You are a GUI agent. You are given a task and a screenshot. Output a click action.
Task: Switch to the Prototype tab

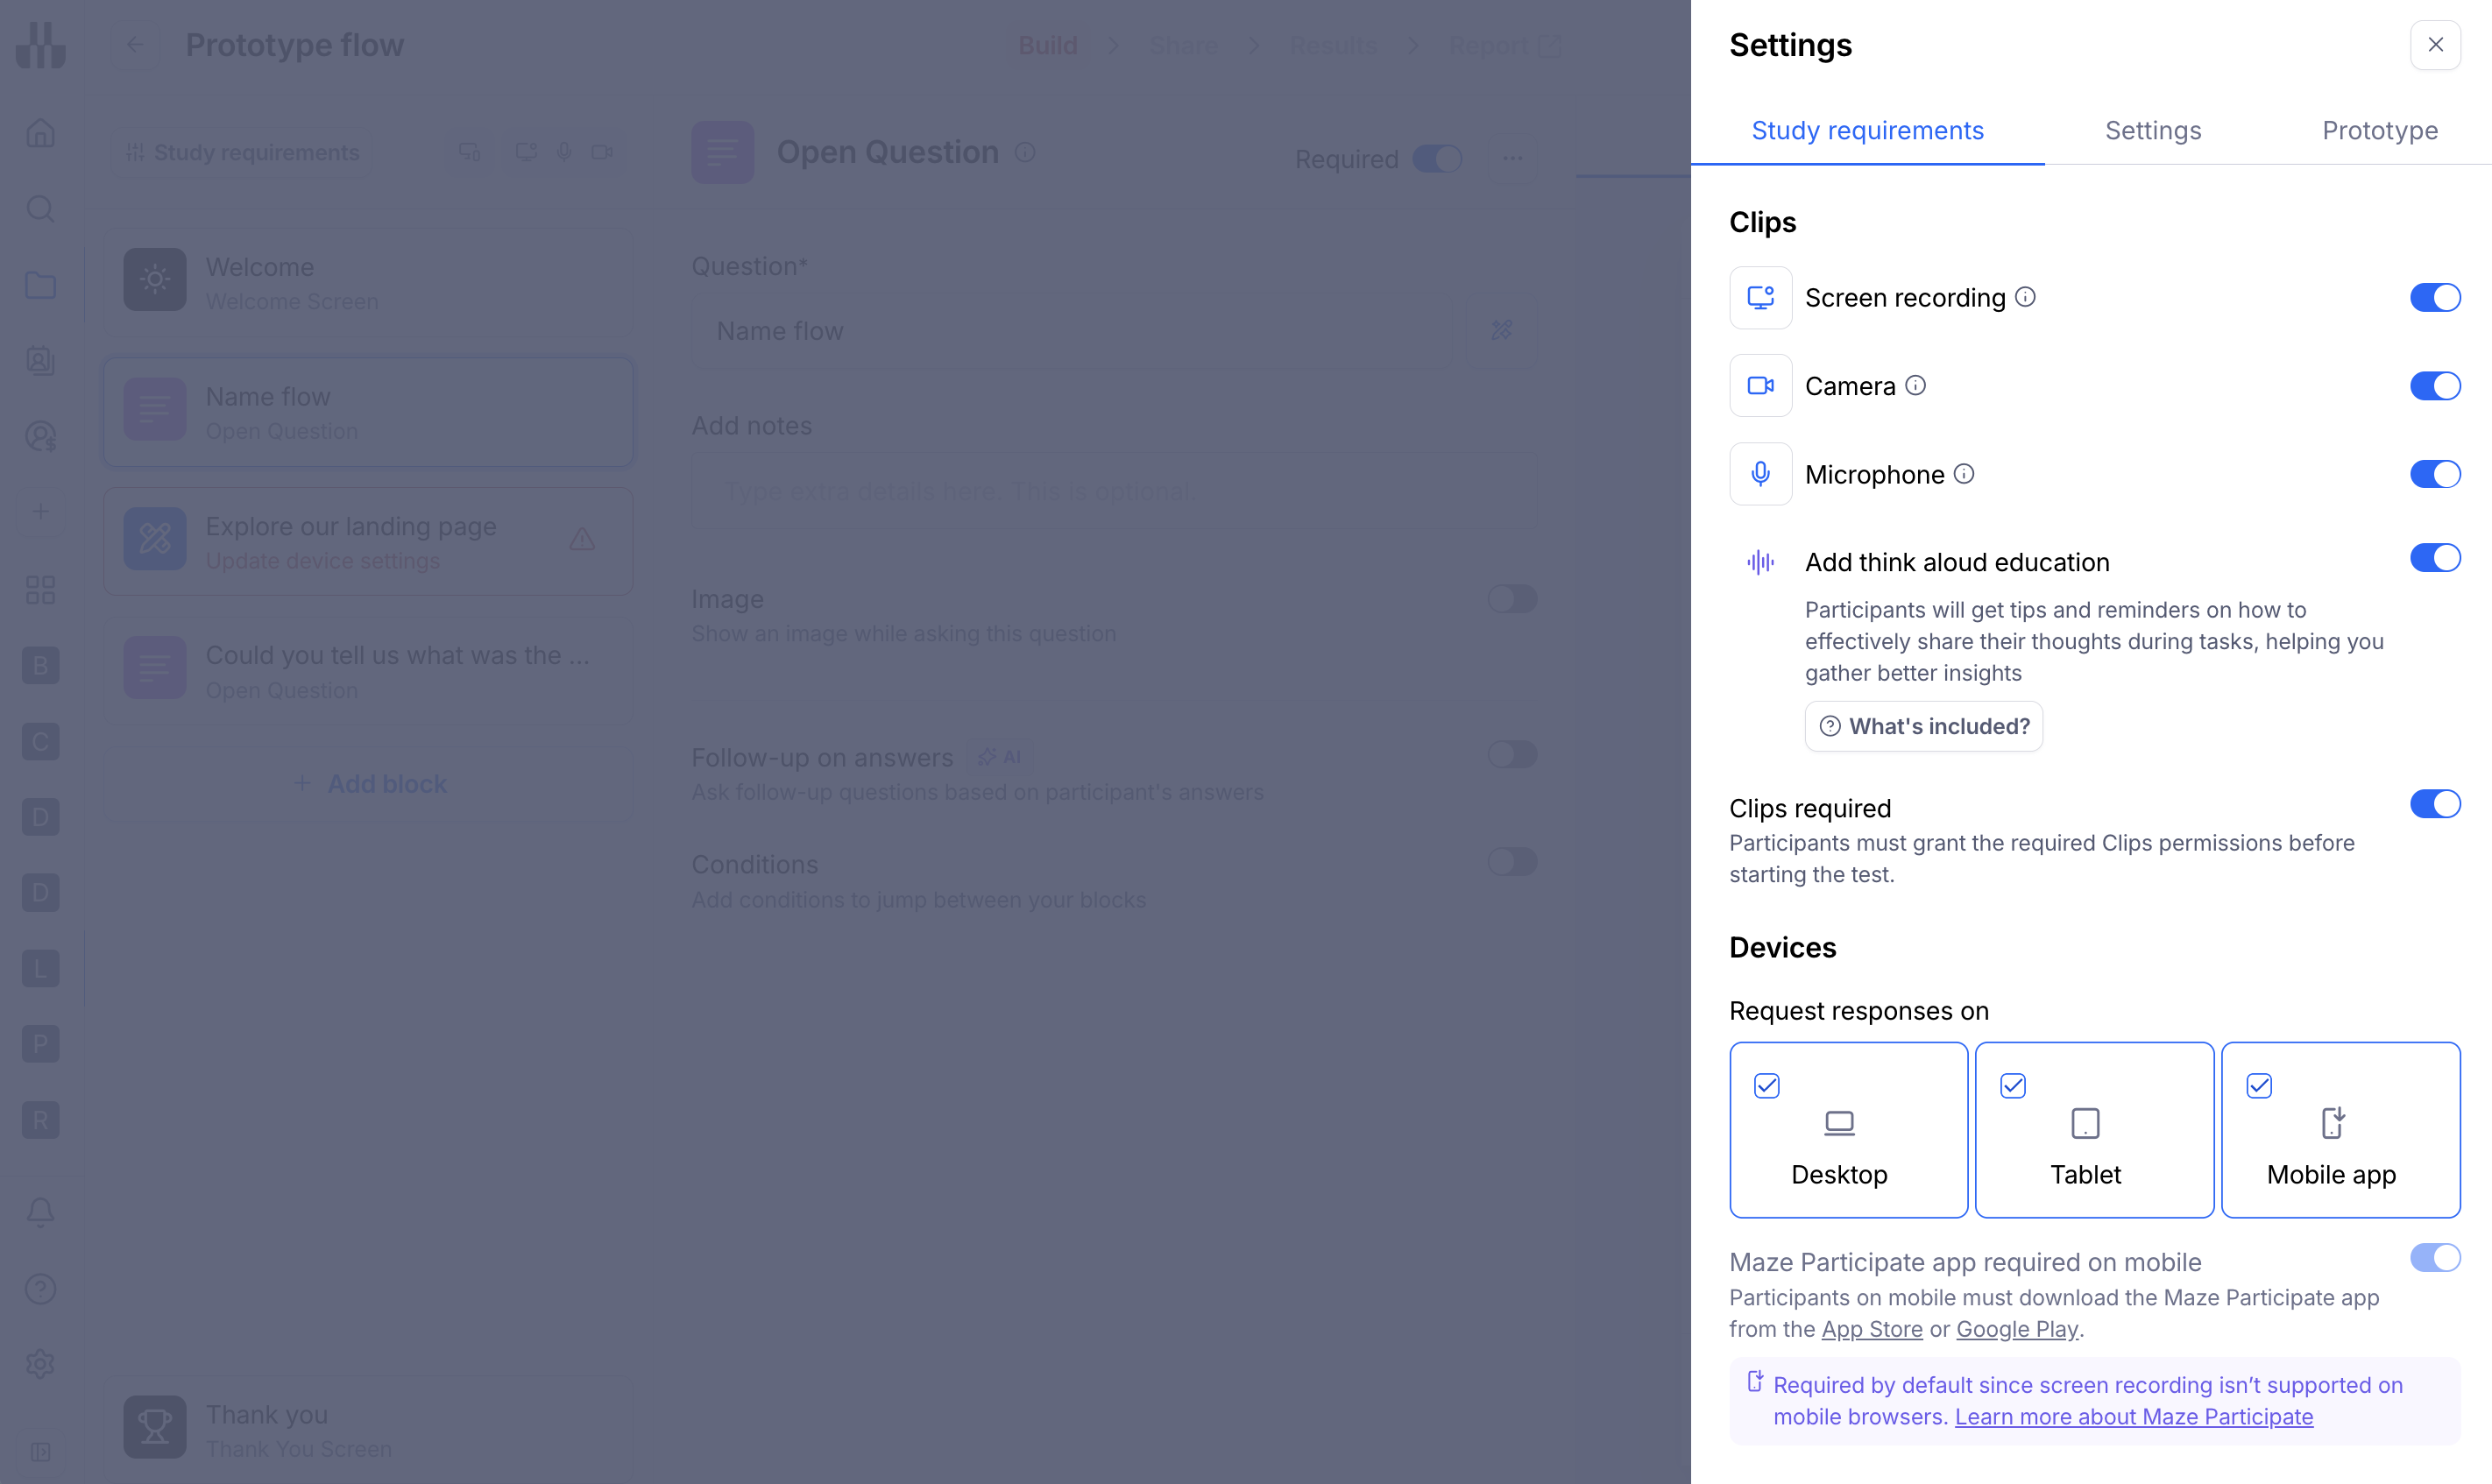pos(2379,131)
